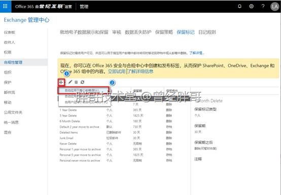Click the trash delete icon
This screenshot has height=195, width=281.
tap(76, 82)
